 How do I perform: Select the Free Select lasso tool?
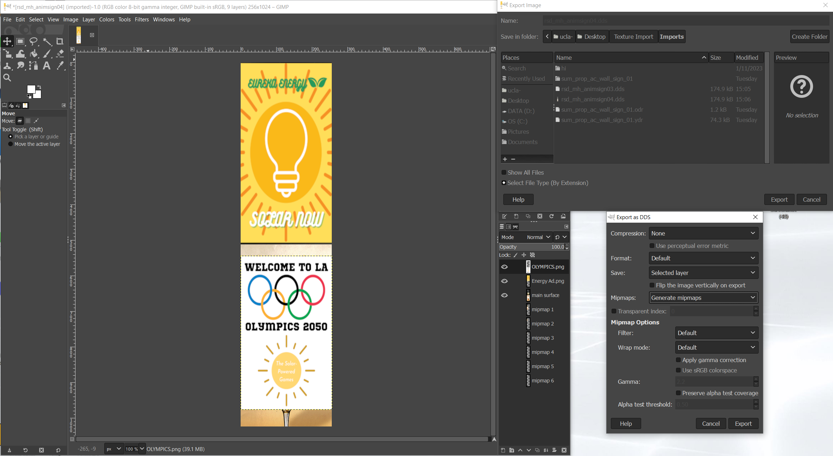tap(33, 42)
